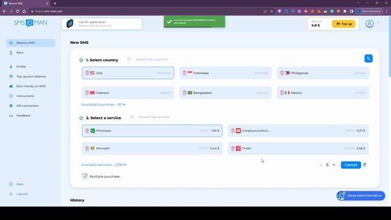Screen dimensions: 391x220
Task: Expand Available countries list
Action: (x=103, y=105)
